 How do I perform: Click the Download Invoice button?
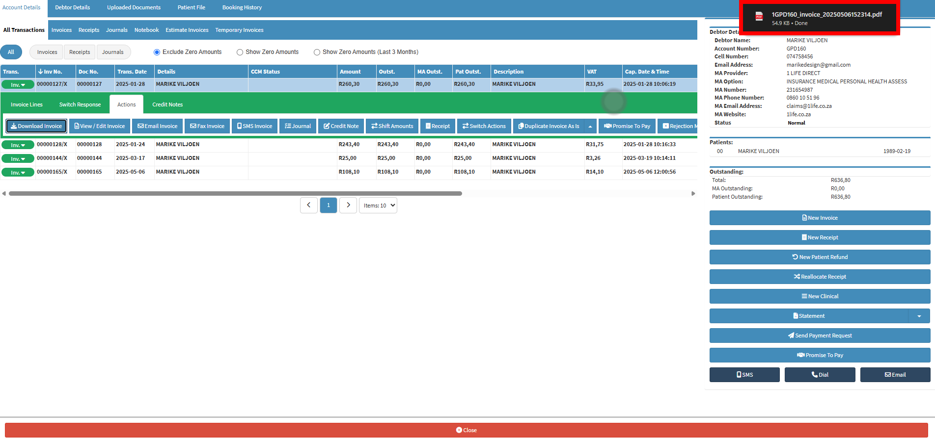coord(36,126)
